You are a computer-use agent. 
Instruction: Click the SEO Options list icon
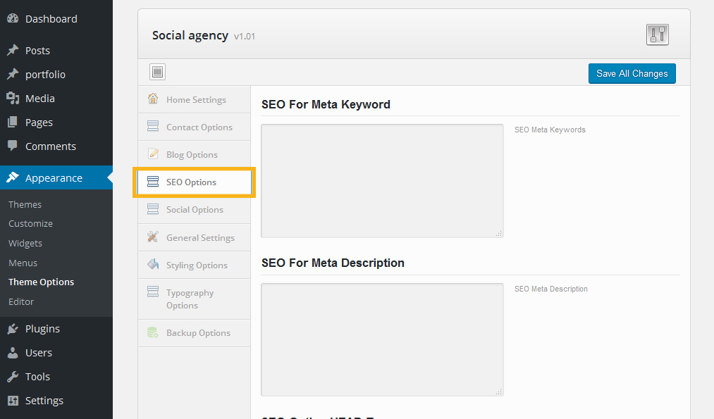153,182
